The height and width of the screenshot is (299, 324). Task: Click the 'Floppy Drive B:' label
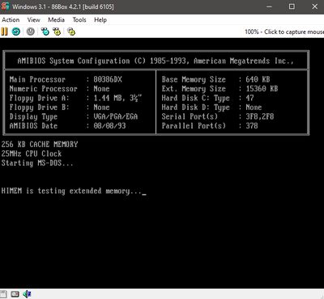[40, 107]
